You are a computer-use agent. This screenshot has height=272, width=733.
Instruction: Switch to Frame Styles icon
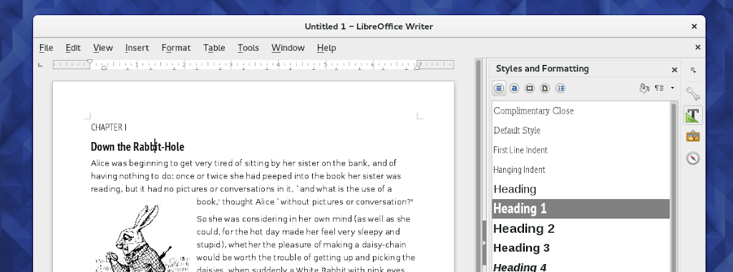(530, 89)
